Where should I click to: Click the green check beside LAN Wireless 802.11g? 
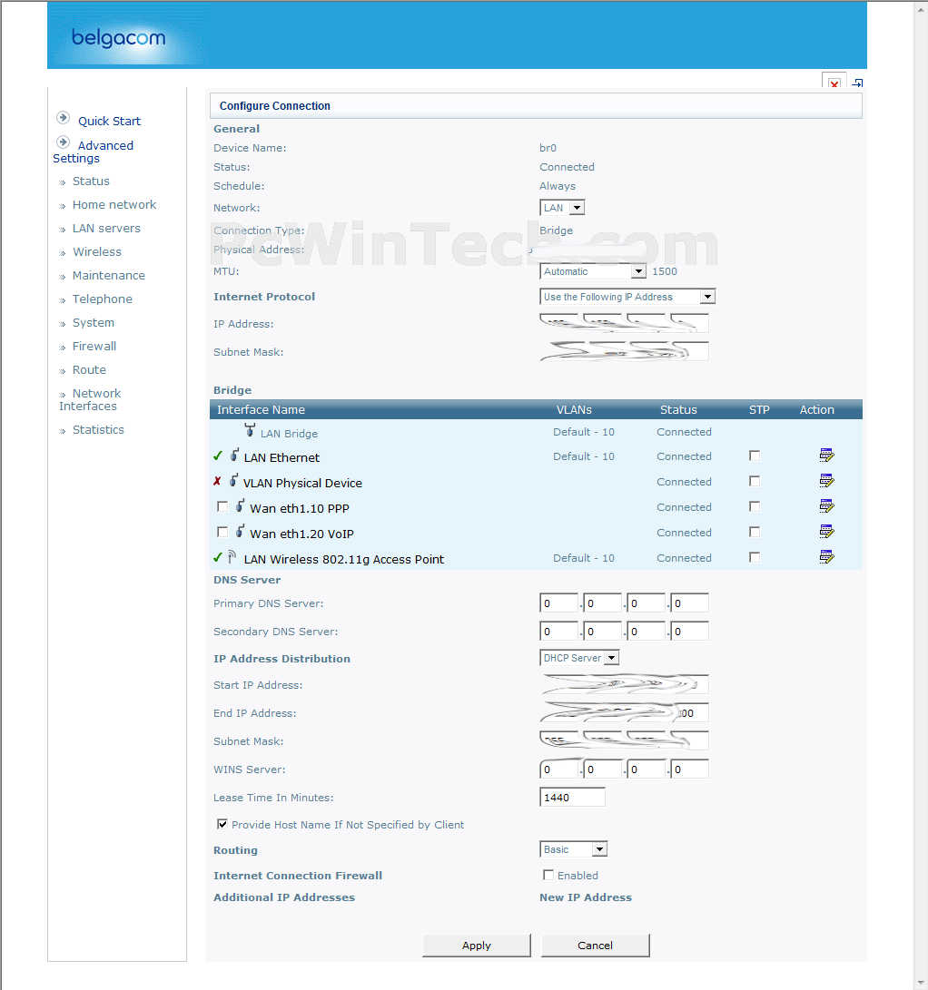(x=218, y=557)
